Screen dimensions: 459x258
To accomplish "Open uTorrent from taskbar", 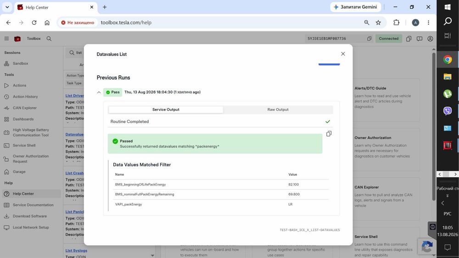I will 448,94.
